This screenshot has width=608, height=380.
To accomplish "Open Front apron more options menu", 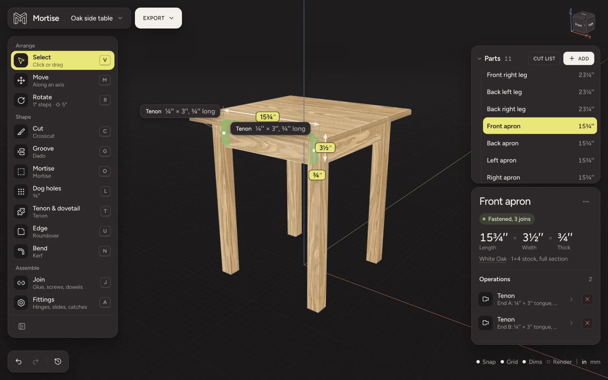I will click(586, 201).
